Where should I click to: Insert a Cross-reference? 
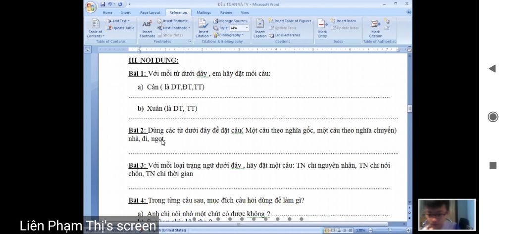pos(285,35)
